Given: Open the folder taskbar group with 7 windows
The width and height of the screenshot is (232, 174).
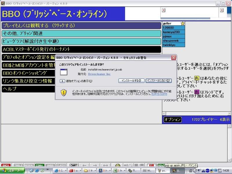Looking at the screenshot, I should (x=89, y=171).
